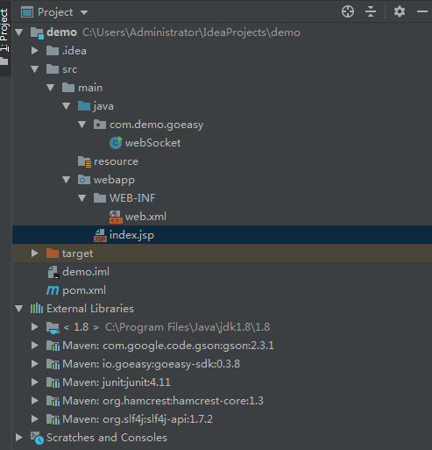Select the index.jsp file name
Image resolution: width=432 pixels, height=450 pixels.
tap(131, 235)
